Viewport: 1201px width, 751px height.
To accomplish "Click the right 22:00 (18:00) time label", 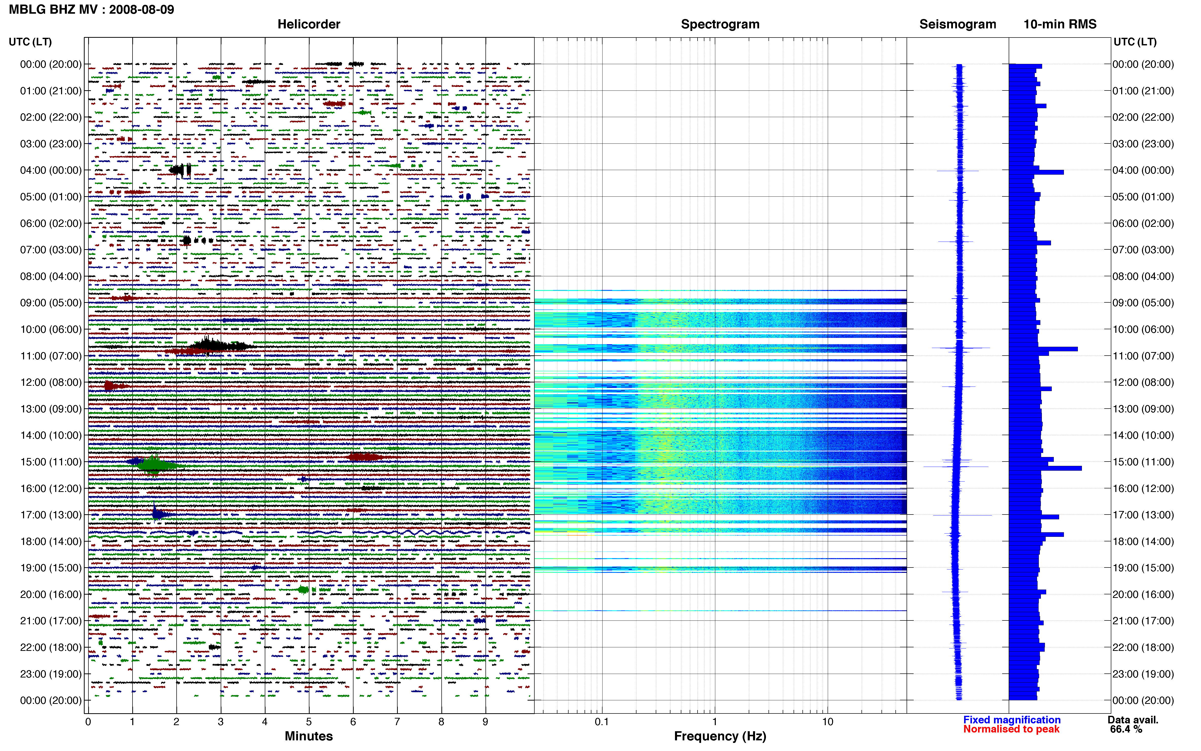I will [x=1143, y=647].
